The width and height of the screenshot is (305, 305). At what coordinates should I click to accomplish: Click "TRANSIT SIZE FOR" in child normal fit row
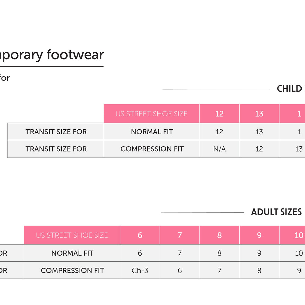56,132
